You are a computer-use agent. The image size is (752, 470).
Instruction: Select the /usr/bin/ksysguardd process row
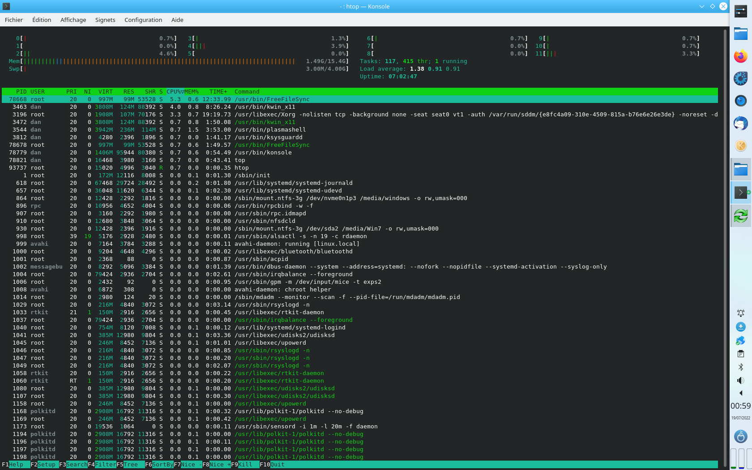(x=360, y=137)
